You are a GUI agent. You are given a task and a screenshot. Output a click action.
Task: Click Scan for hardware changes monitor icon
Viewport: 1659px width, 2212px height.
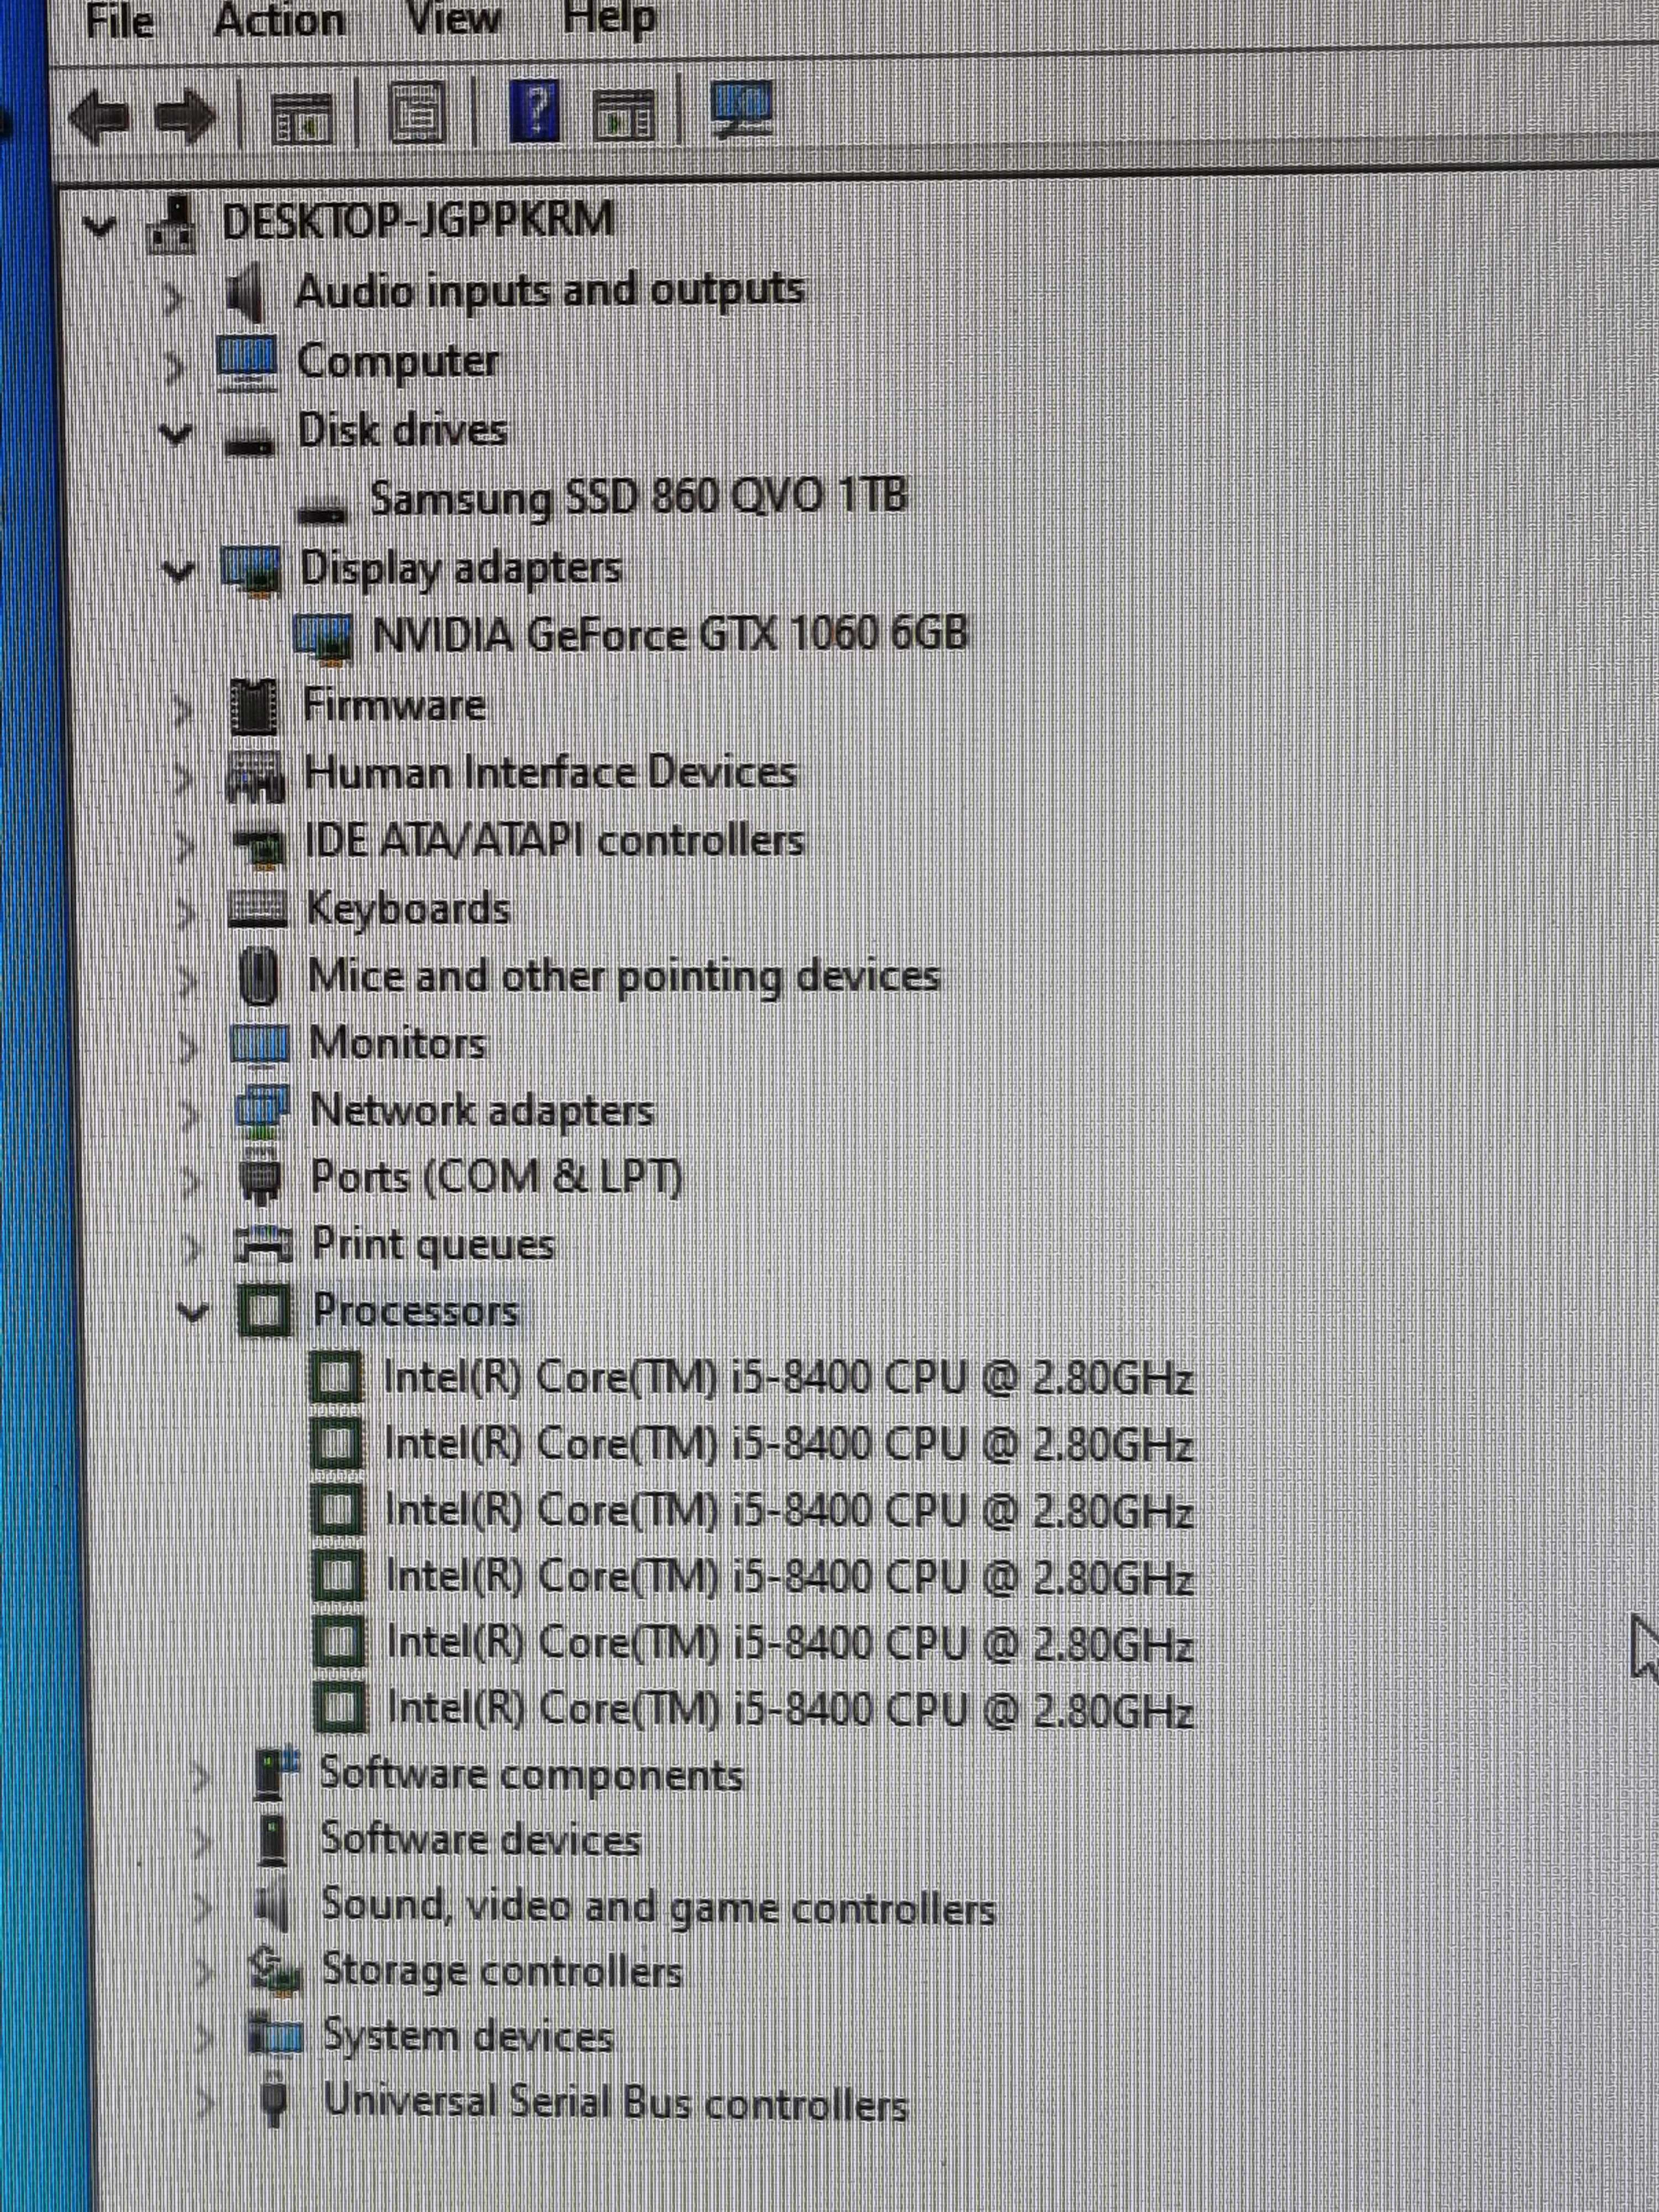point(742,108)
